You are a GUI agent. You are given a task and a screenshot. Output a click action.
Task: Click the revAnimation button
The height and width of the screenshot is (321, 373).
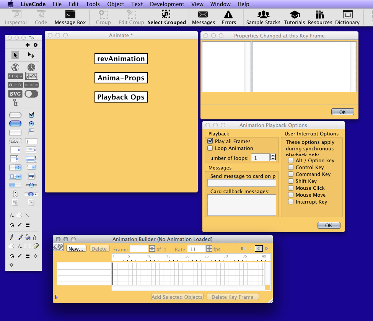click(x=121, y=59)
